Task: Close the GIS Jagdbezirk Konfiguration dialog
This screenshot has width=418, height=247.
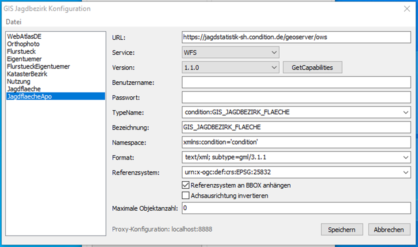Action: (x=406, y=8)
